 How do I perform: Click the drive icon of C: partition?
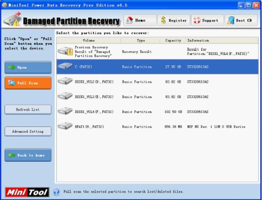click(65, 66)
